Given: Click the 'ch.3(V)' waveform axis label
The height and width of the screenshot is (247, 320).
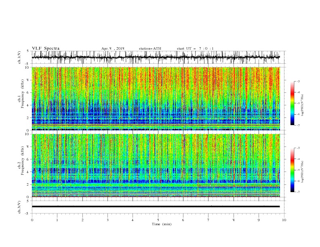Looking at the screenshot, I should point(19,207).
